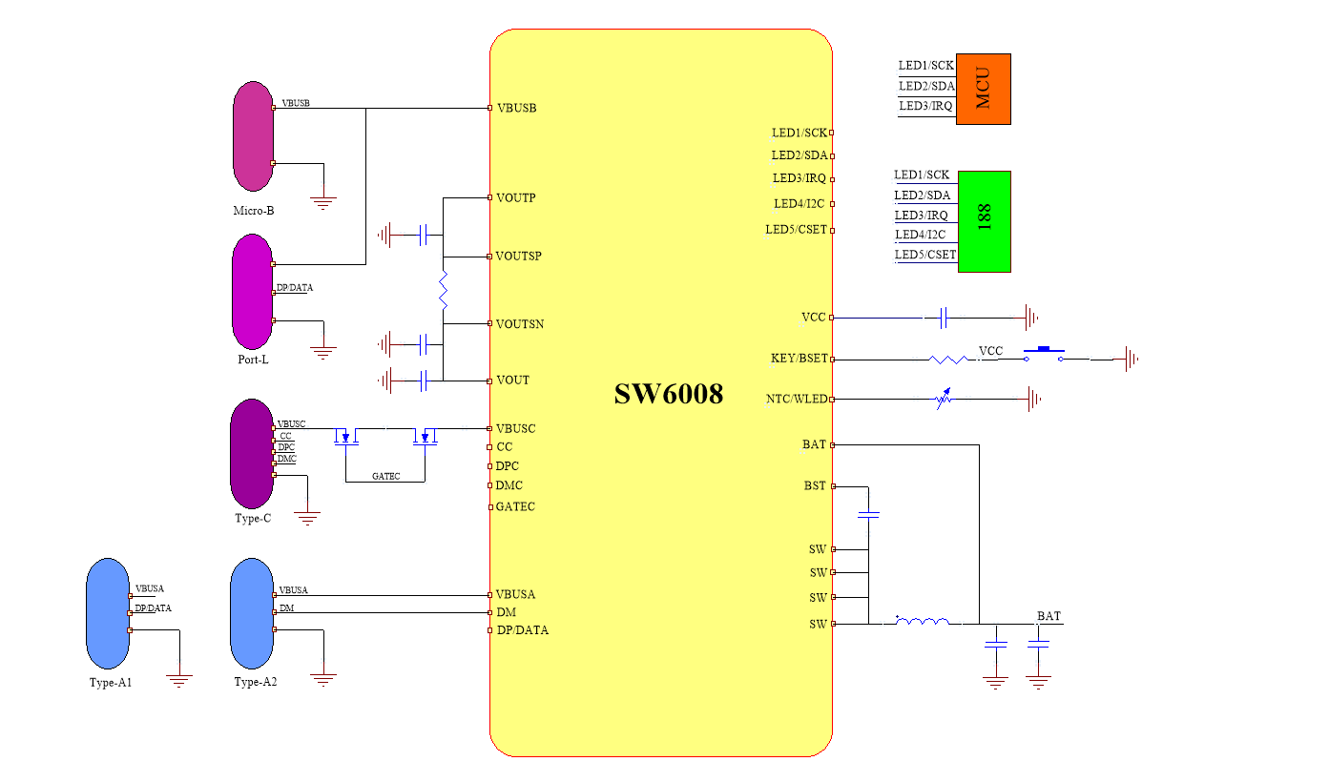This screenshot has width=1329, height=782.
Task: Select the capacitor on the VCC line
Action: pyautogui.click(x=942, y=318)
